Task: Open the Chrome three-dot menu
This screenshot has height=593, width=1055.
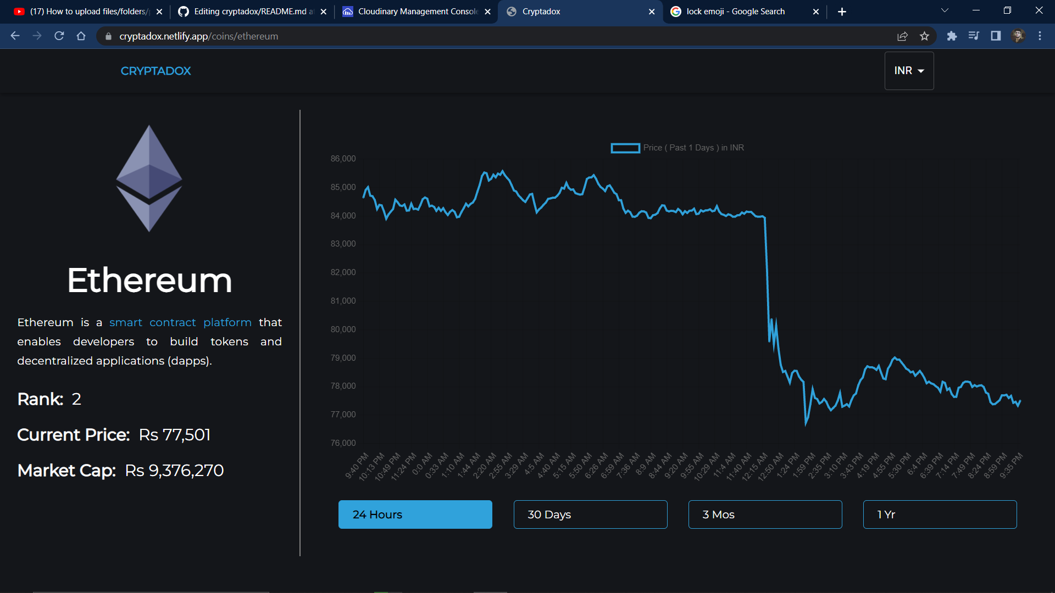Action: click(x=1040, y=36)
